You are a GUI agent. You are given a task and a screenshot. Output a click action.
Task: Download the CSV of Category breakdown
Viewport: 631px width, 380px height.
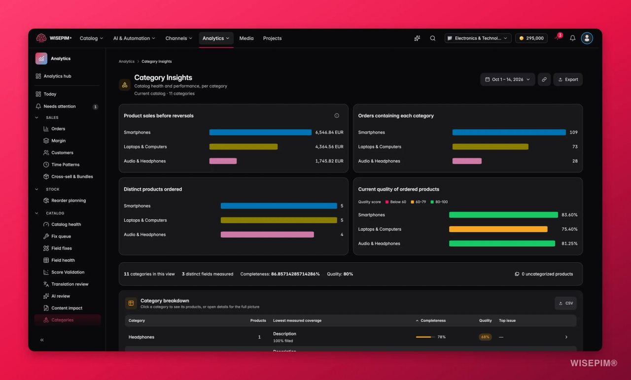coord(565,303)
